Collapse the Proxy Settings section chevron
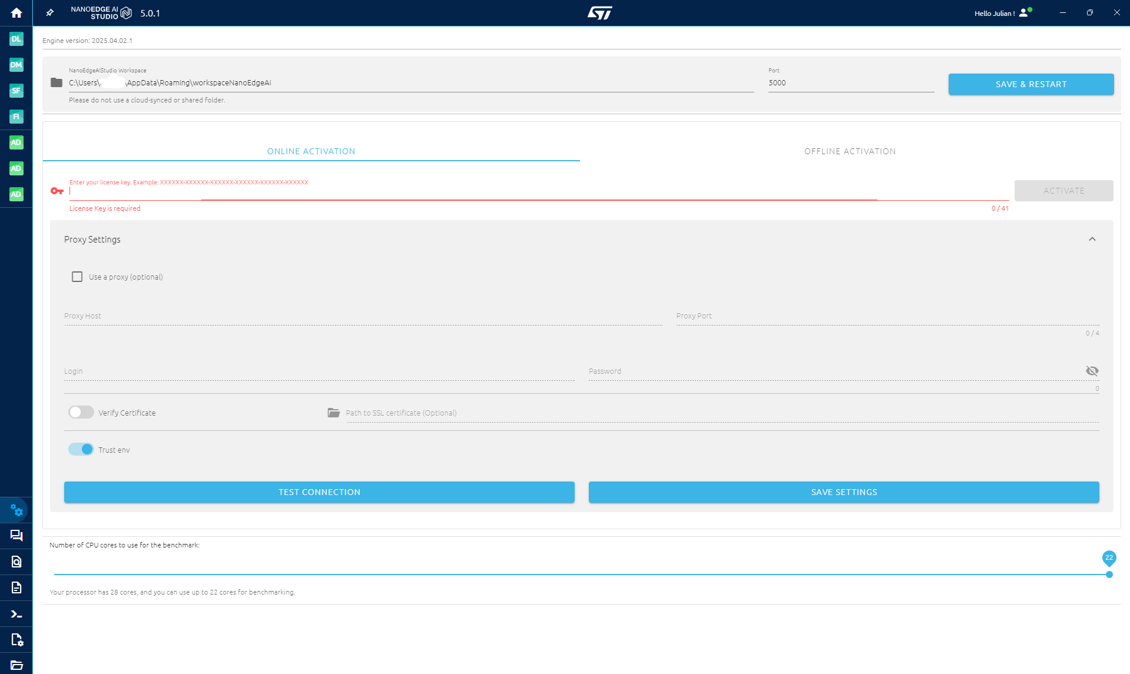This screenshot has height=674, width=1130. 1092,239
